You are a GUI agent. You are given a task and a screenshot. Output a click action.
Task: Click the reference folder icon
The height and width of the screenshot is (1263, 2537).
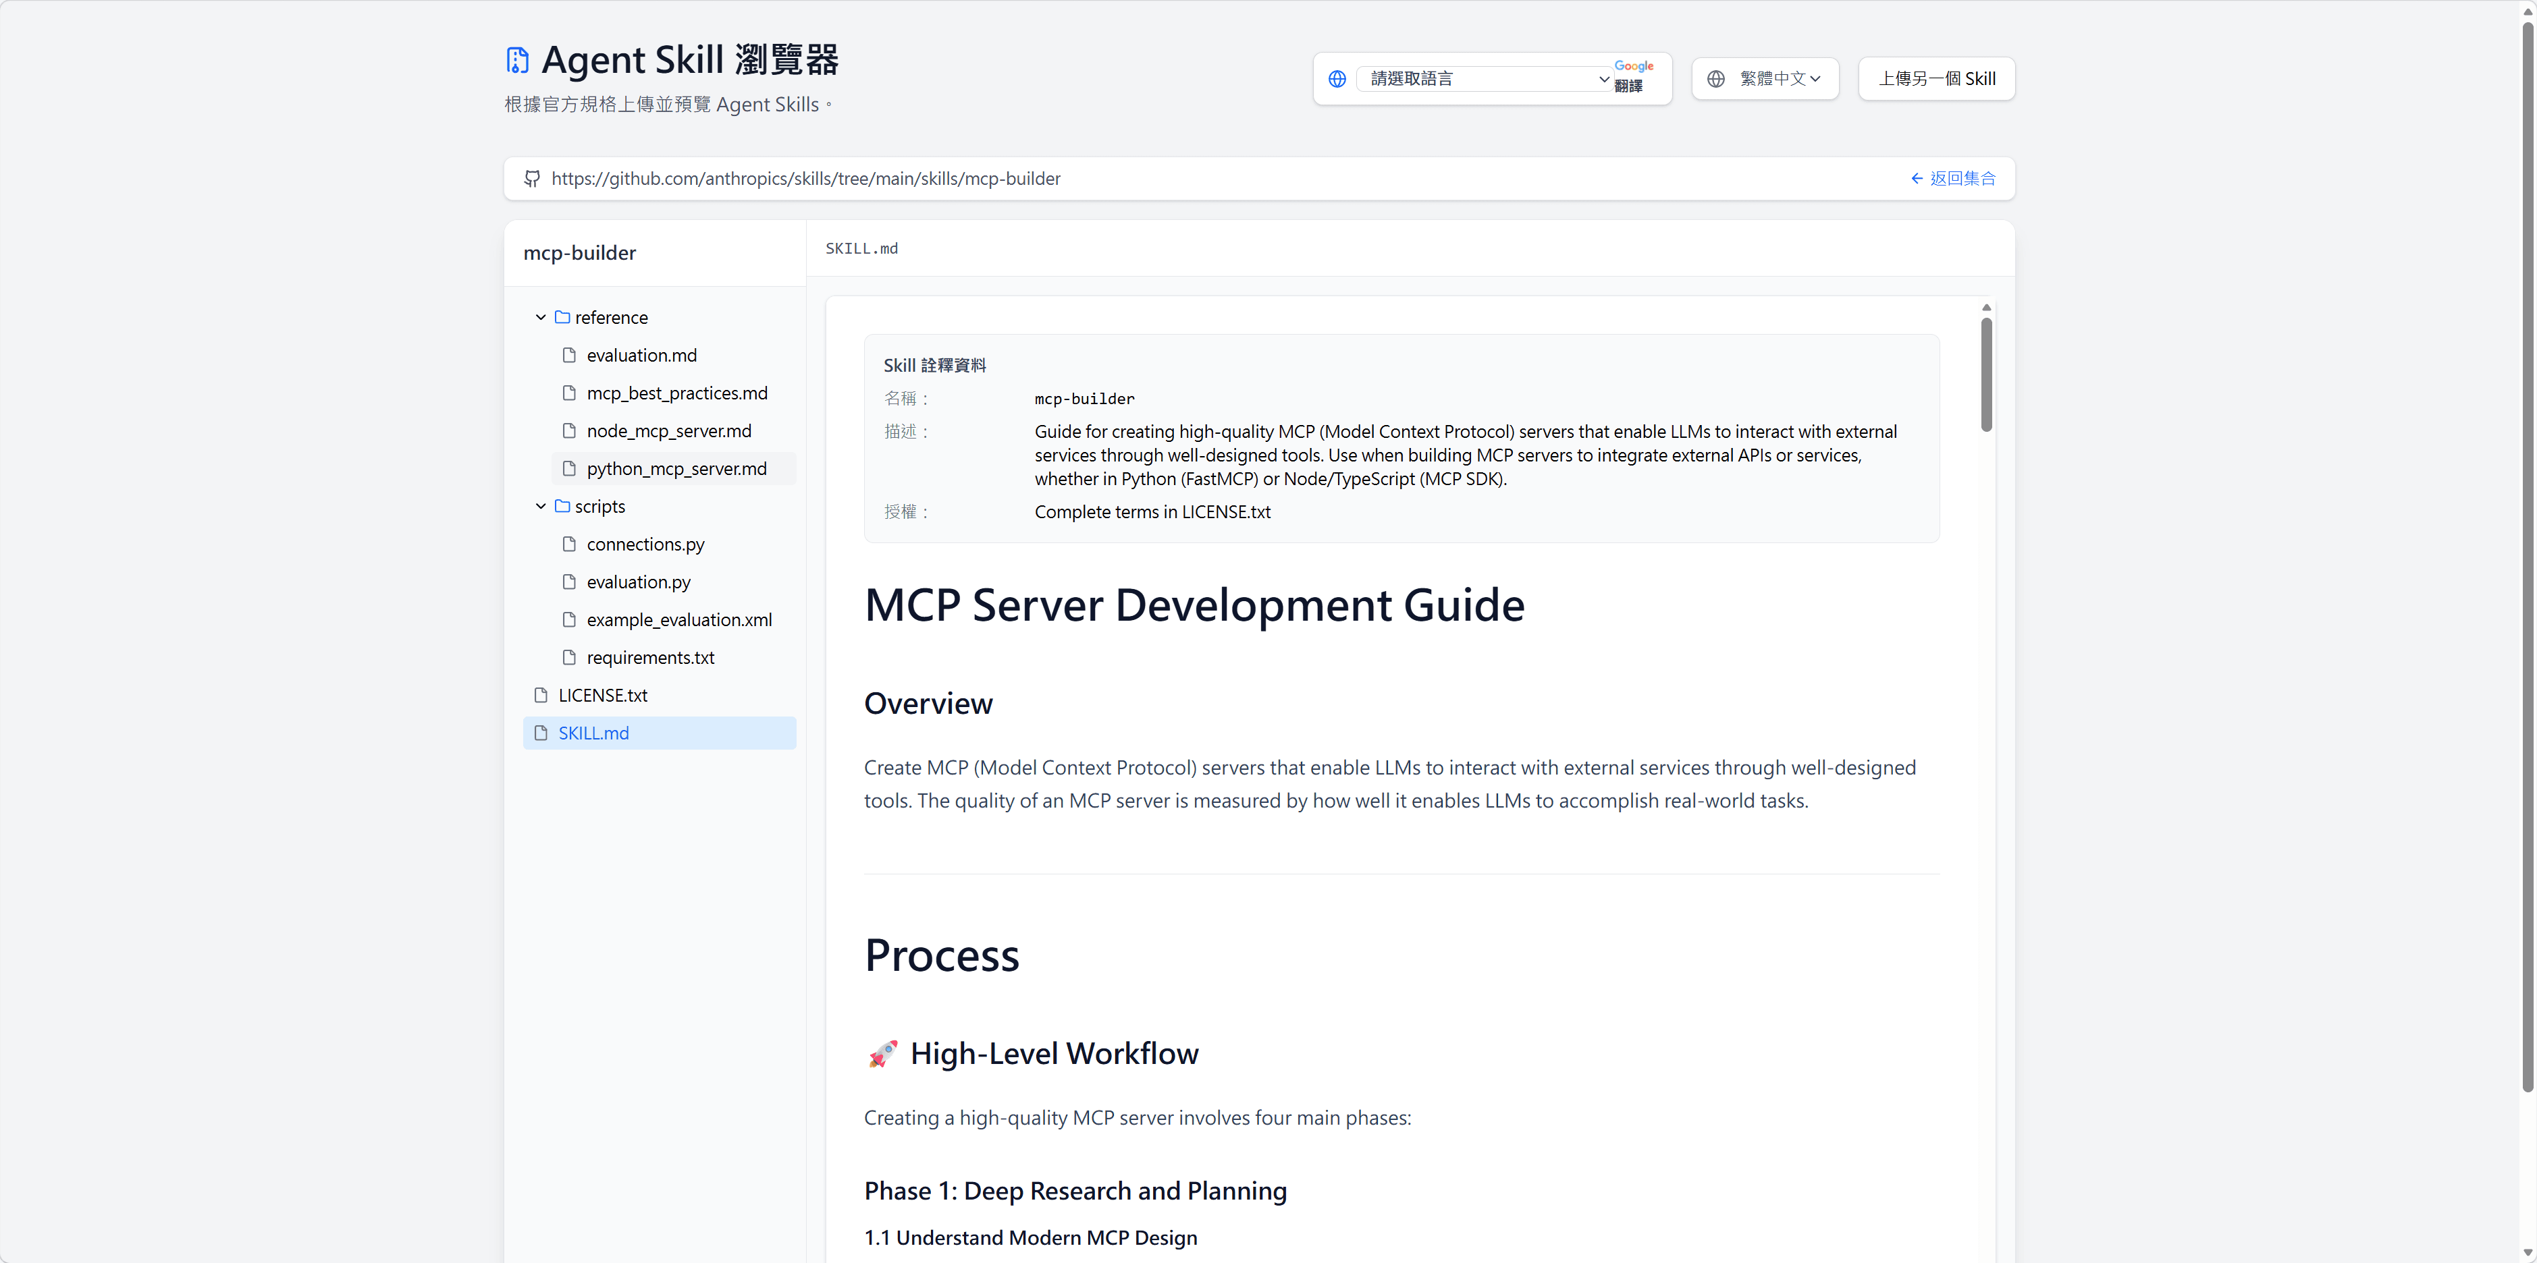(x=562, y=317)
